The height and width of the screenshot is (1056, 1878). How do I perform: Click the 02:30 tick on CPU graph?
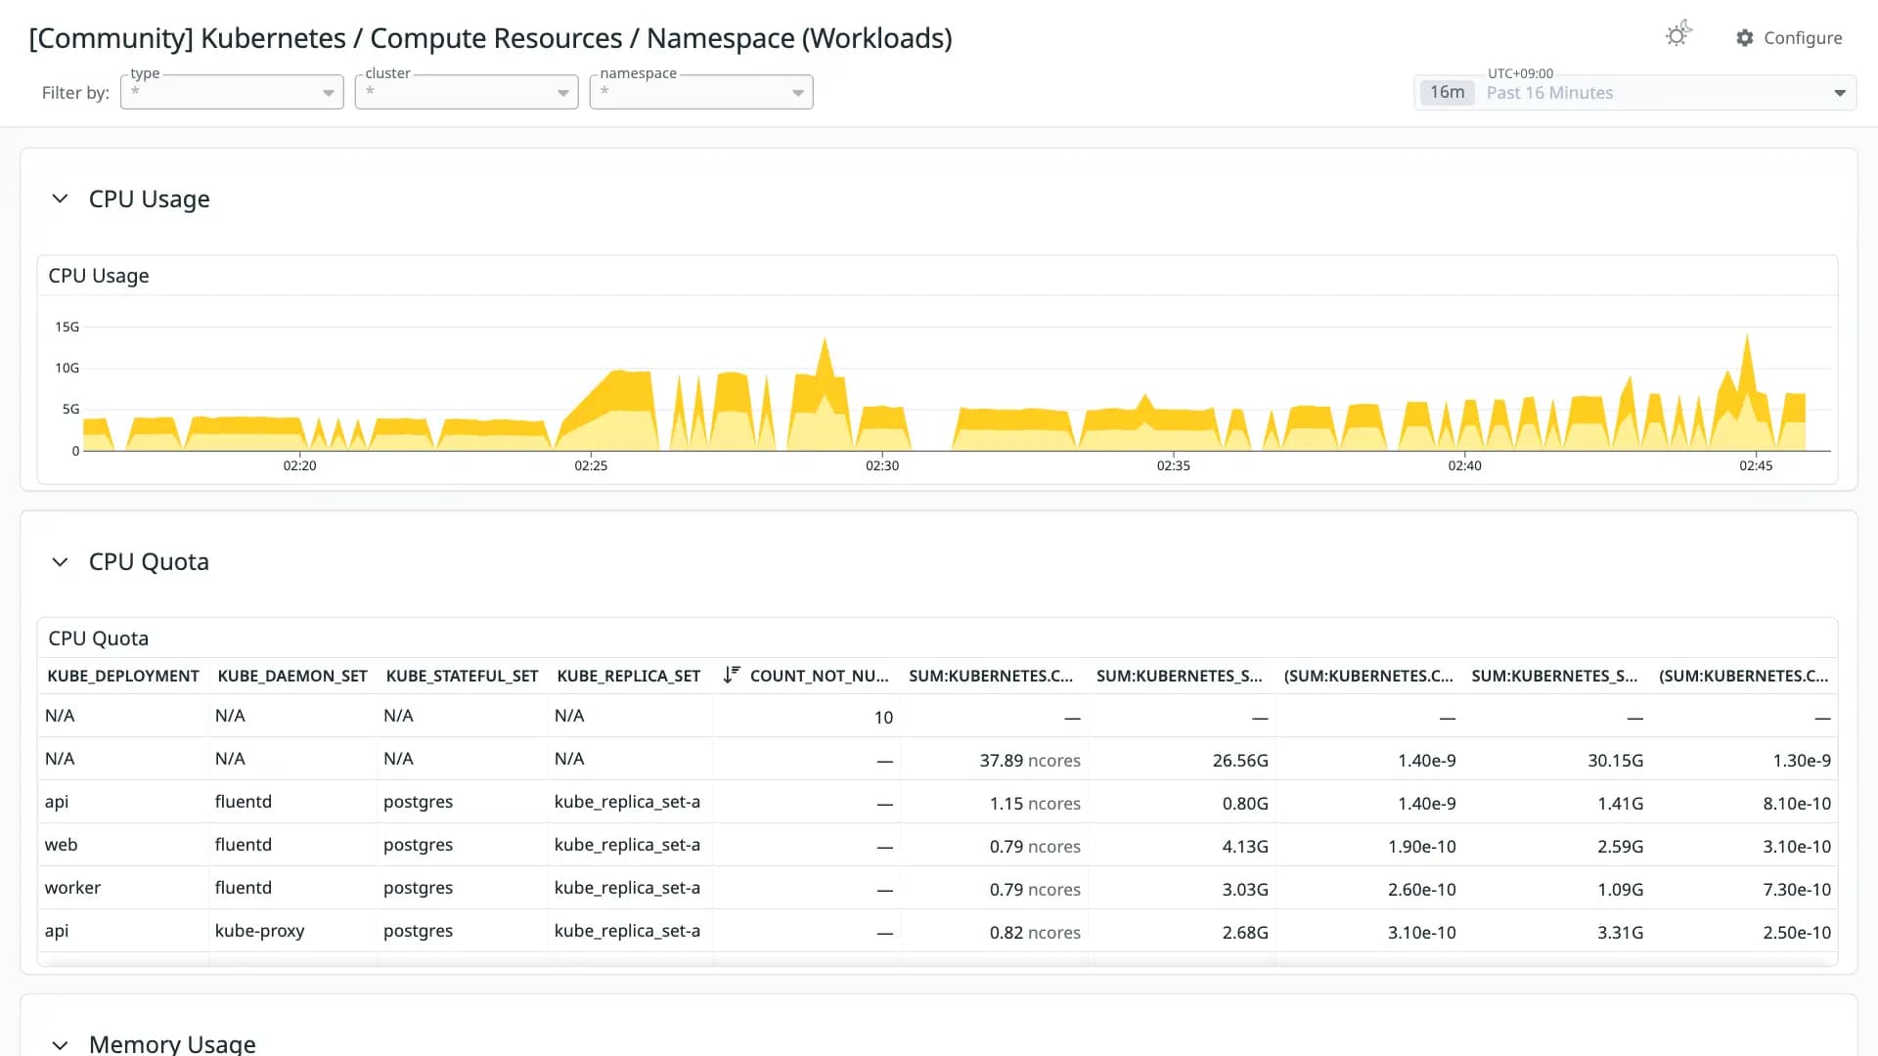pos(882,465)
